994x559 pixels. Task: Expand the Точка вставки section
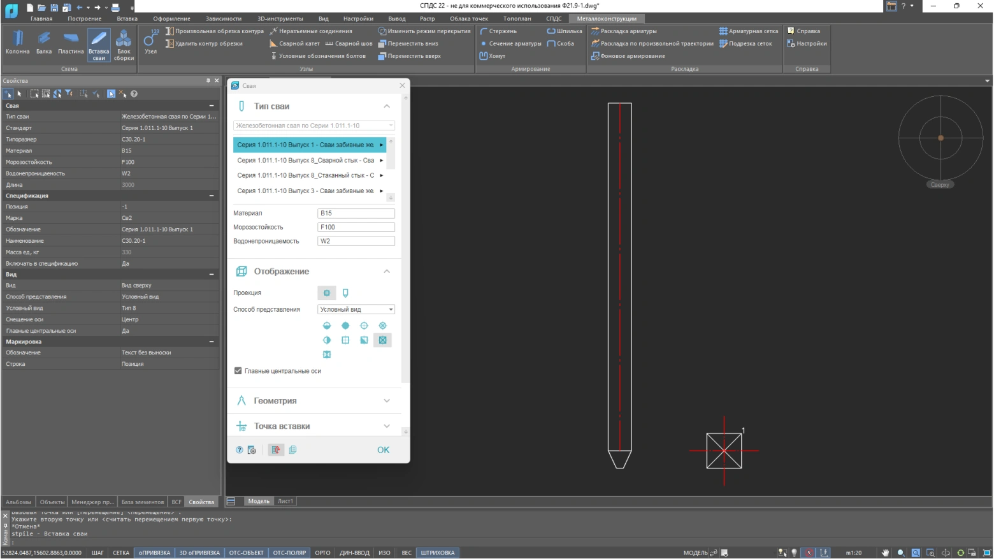tap(314, 426)
